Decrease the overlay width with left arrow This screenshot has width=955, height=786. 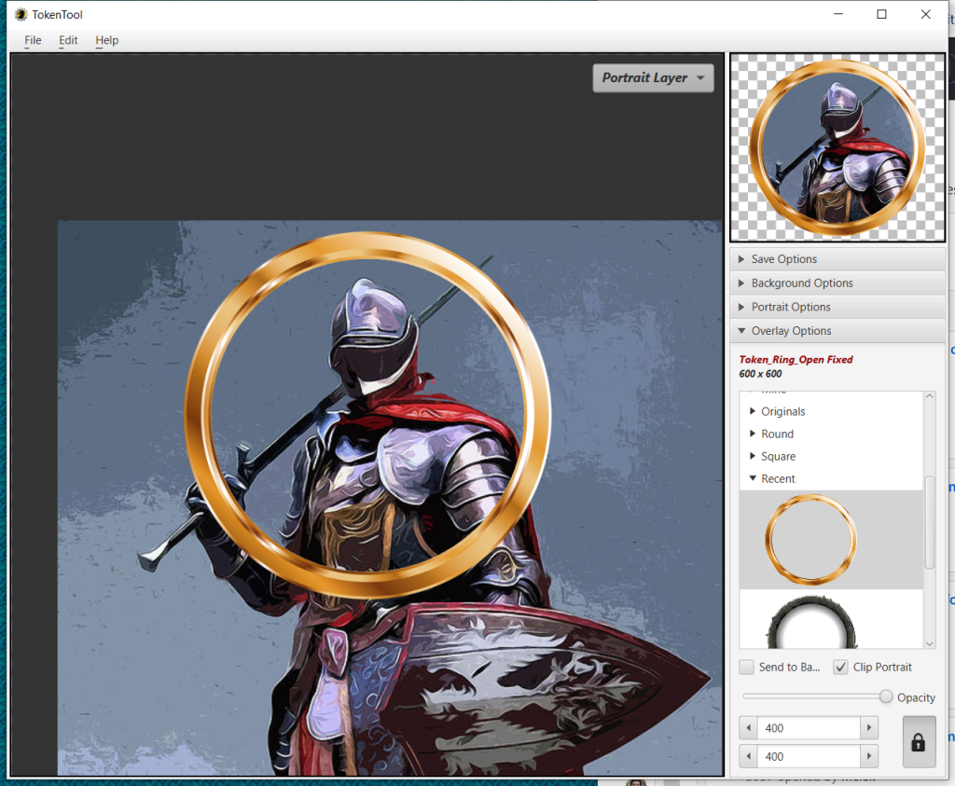pyautogui.click(x=749, y=728)
